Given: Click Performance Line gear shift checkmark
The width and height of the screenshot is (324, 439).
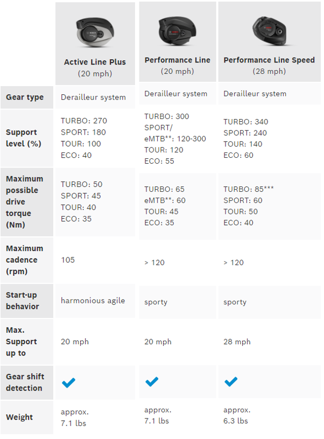Looking at the screenshot, I should [152, 382].
